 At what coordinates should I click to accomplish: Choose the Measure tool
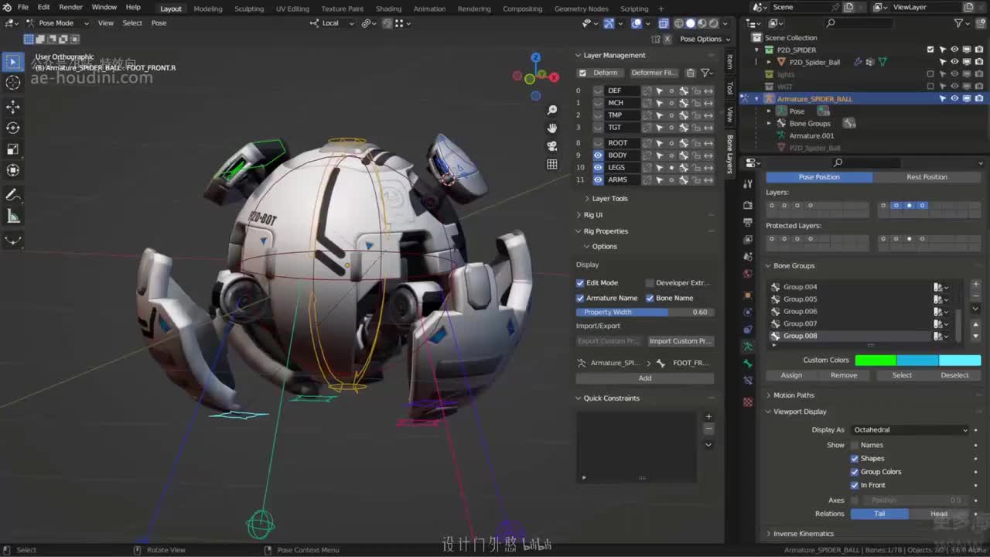click(x=13, y=217)
